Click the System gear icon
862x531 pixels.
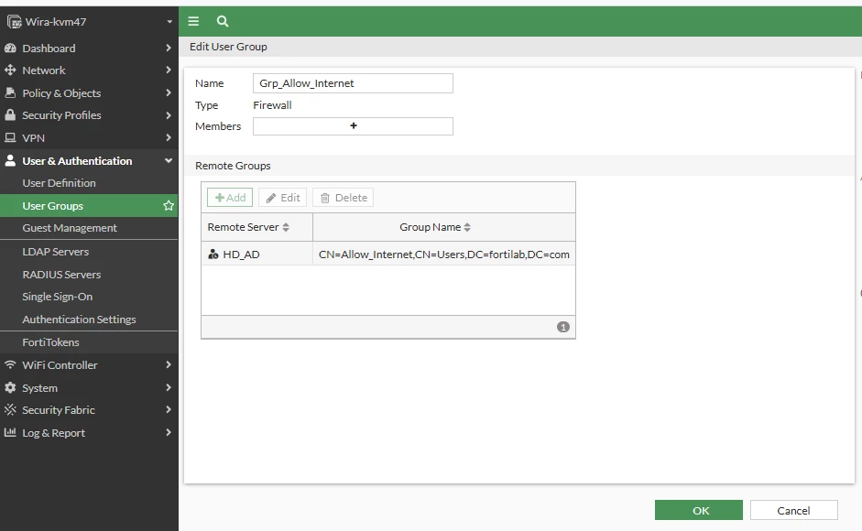coord(10,387)
